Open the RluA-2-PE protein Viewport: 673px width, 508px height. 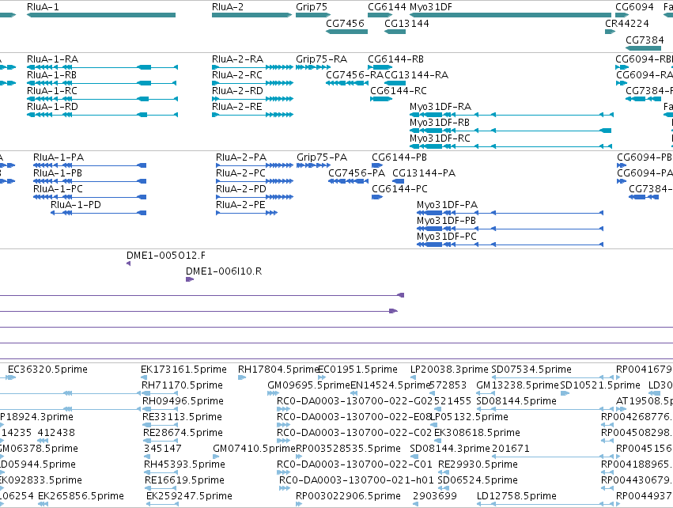point(247,213)
